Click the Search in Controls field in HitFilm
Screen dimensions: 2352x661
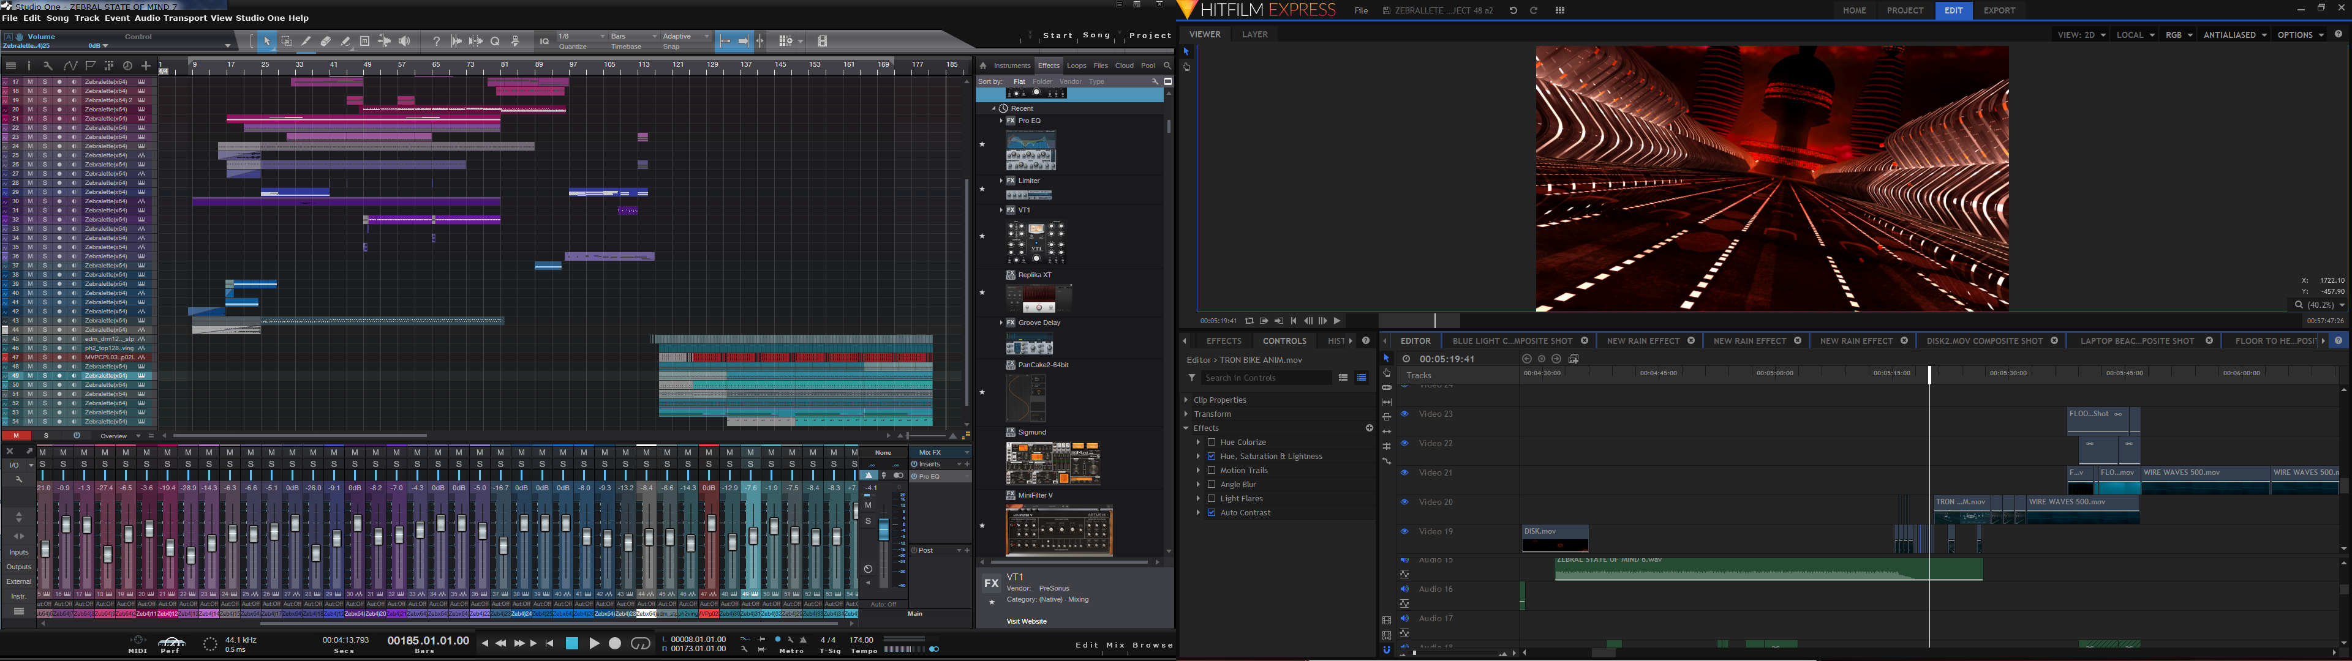click(x=1267, y=378)
